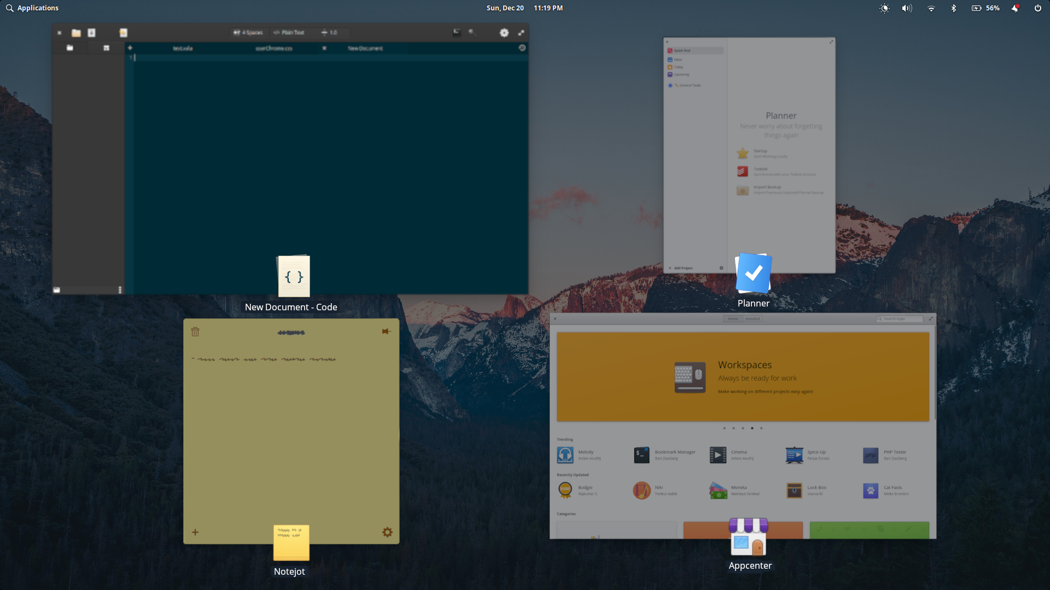Click the Notejot trash delete icon
The width and height of the screenshot is (1050, 590).
tap(195, 332)
